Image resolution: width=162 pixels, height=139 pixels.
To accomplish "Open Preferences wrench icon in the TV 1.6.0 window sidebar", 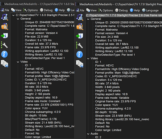I will pos(5,45).
